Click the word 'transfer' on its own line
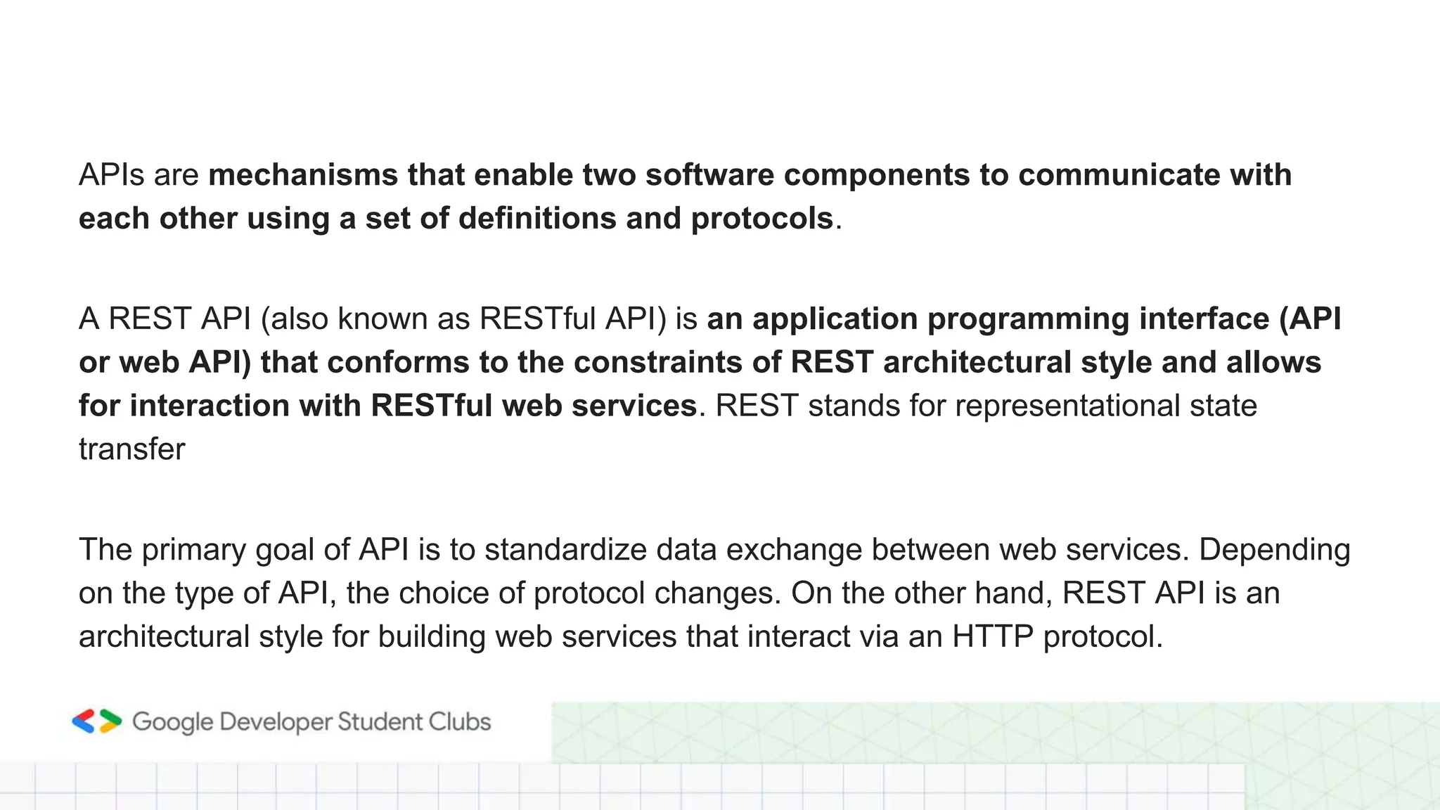This screenshot has width=1440, height=810. coord(131,449)
